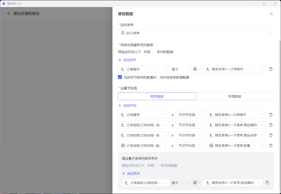This screenshot has height=194, width=281.
Task: Switch to the 修改数据 tab
Action: coord(157,96)
